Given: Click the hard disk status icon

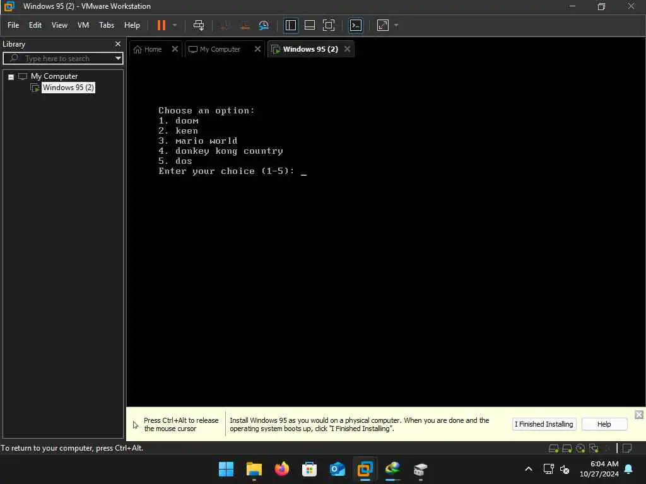Looking at the screenshot, I should point(554,448).
